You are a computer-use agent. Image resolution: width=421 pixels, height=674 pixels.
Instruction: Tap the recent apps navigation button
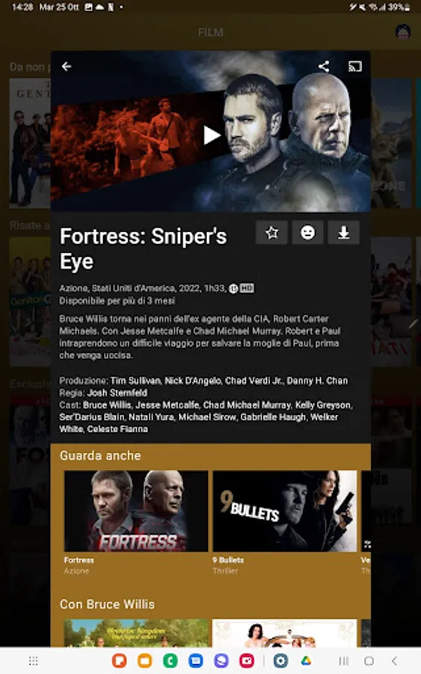(x=343, y=661)
